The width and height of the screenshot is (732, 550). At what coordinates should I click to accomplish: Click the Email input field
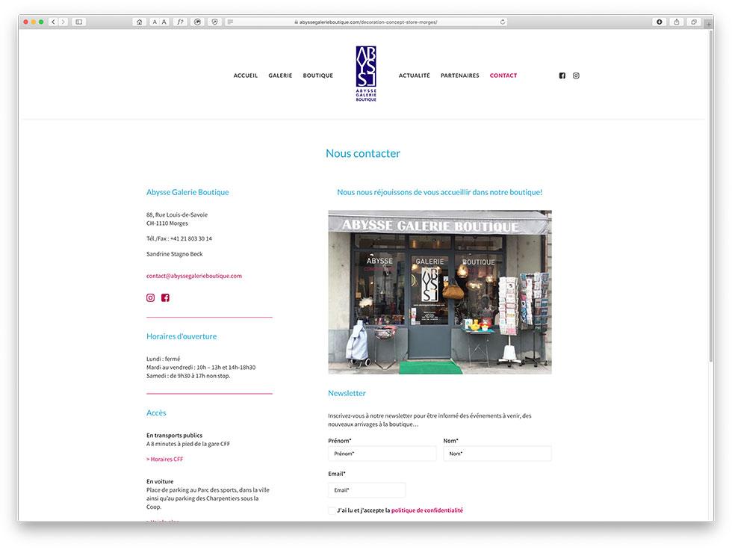[367, 489]
